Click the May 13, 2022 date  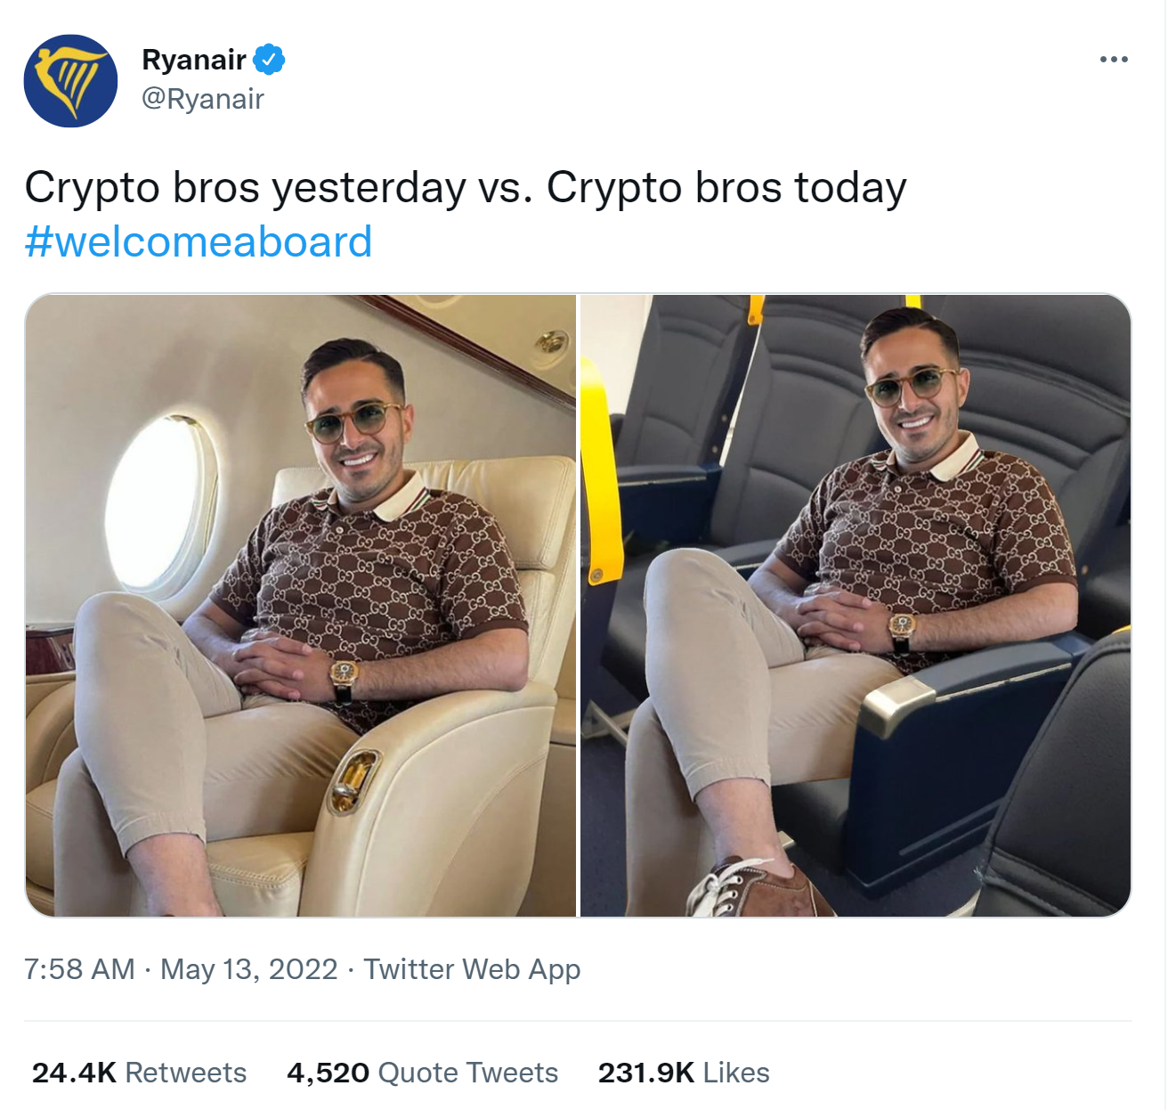249,968
